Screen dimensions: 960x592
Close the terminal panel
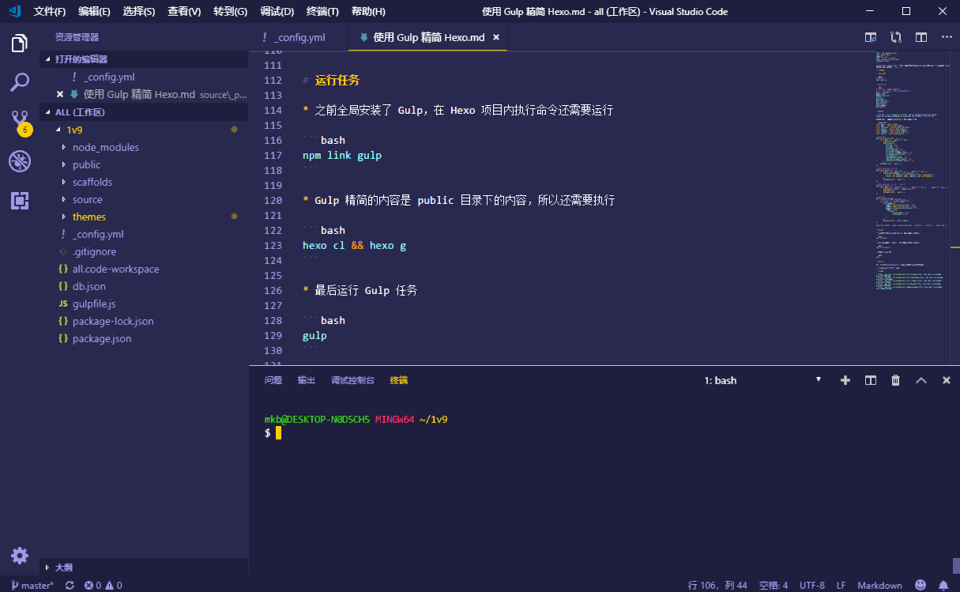click(947, 380)
